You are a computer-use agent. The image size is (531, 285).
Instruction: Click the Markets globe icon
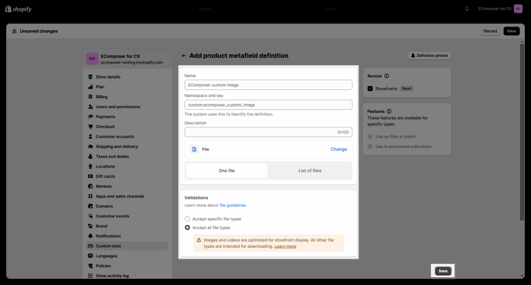[x=90, y=186]
